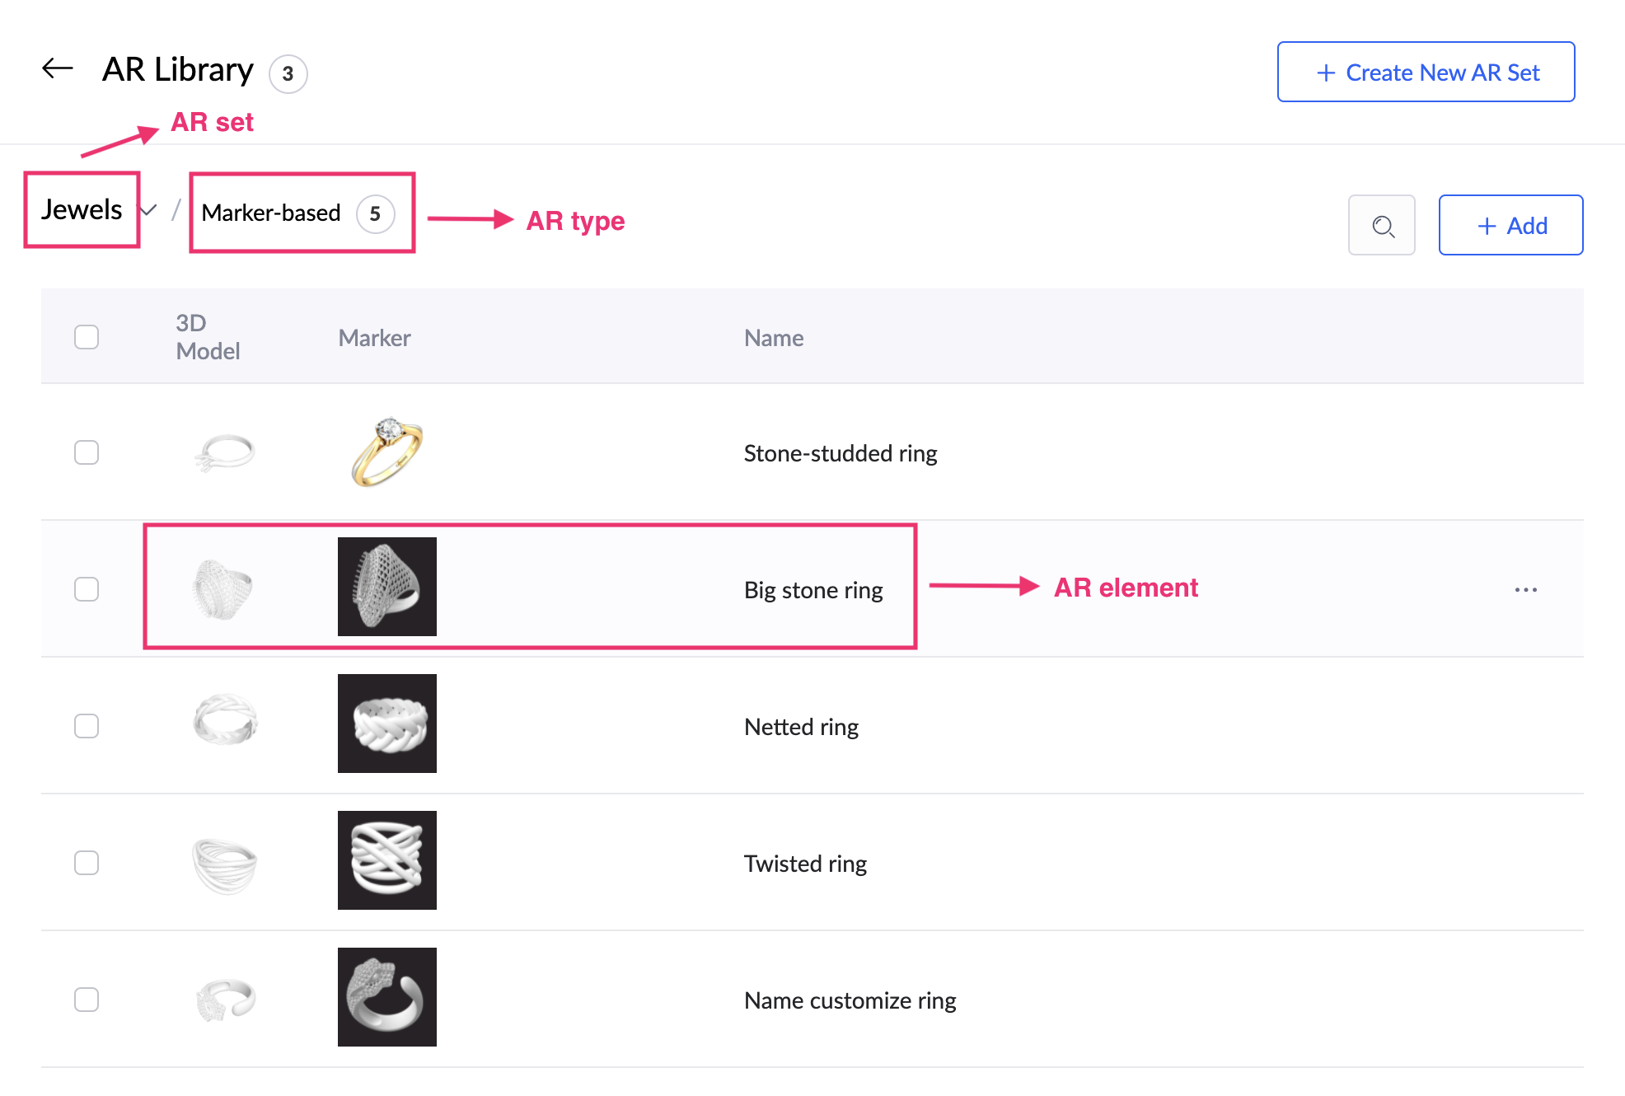Open three-dot menu for Big stone ring
The height and width of the screenshot is (1096, 1625).
click(1526, 589)
